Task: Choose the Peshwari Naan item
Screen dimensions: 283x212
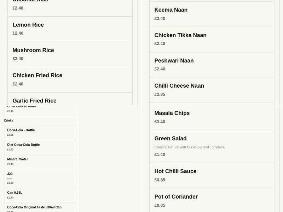Action: [x=212, y=64]
